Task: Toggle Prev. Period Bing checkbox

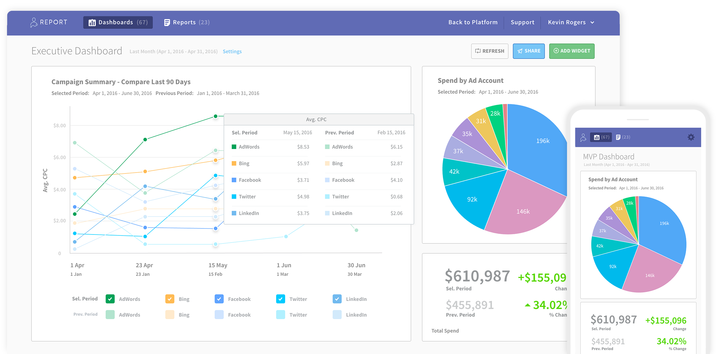Action: 170,315
